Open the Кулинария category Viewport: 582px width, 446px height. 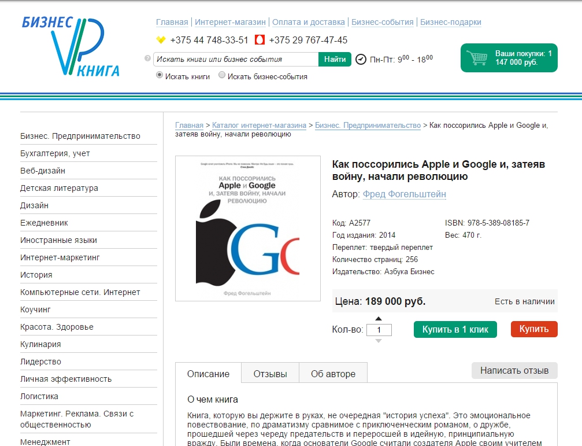(x=40, y=344)
